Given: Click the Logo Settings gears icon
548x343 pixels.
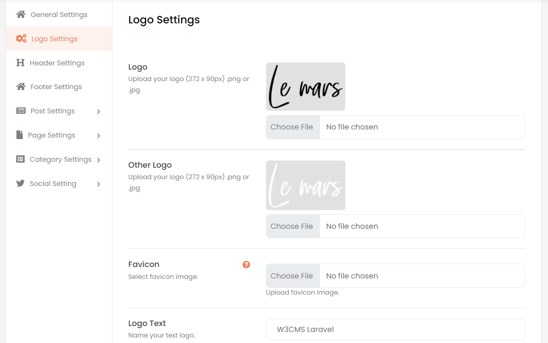Looking at the screenshot, I should click(x=21, y=39).
